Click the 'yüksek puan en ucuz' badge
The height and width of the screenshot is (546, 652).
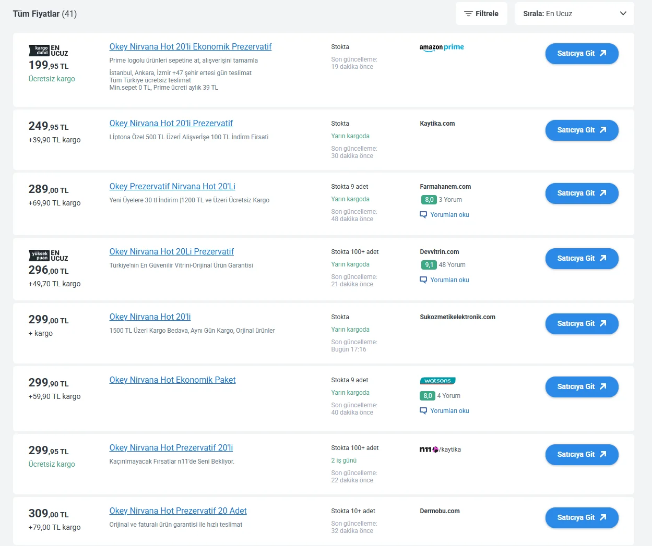coord(48,256)
